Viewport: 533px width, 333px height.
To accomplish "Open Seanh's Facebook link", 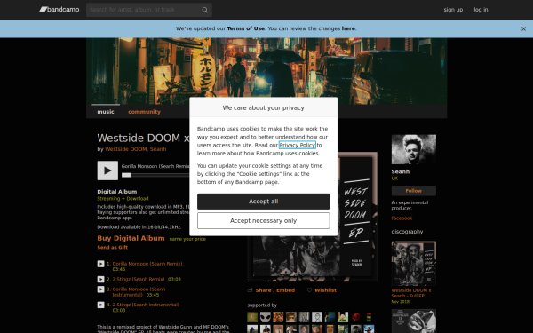I will [402, 218].
